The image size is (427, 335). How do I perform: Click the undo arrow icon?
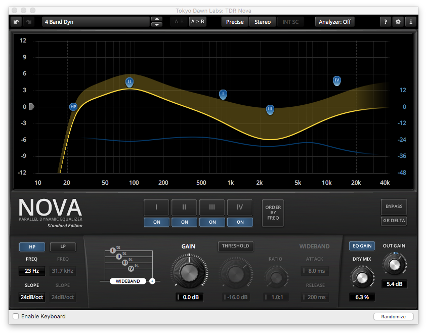point(16,22)
